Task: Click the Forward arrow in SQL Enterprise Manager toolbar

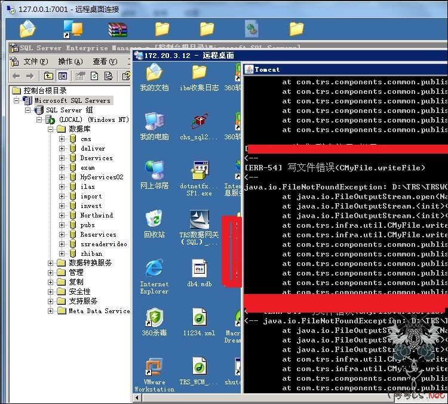Action: click(30, 76)
